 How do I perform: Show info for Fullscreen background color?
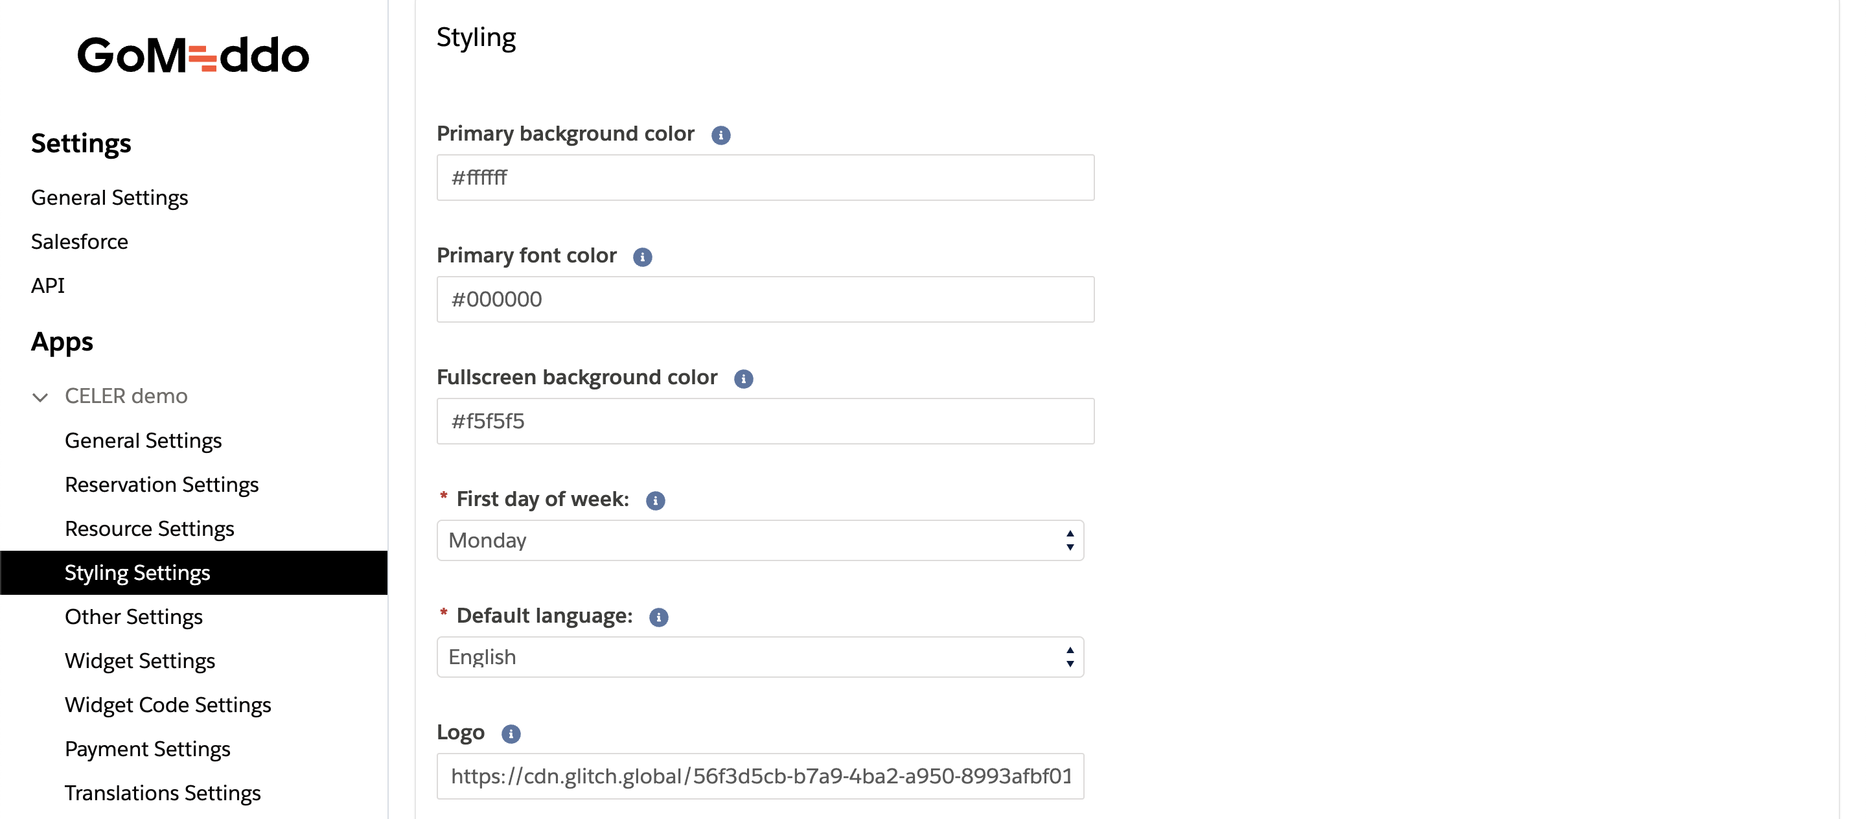click(743, 379)
